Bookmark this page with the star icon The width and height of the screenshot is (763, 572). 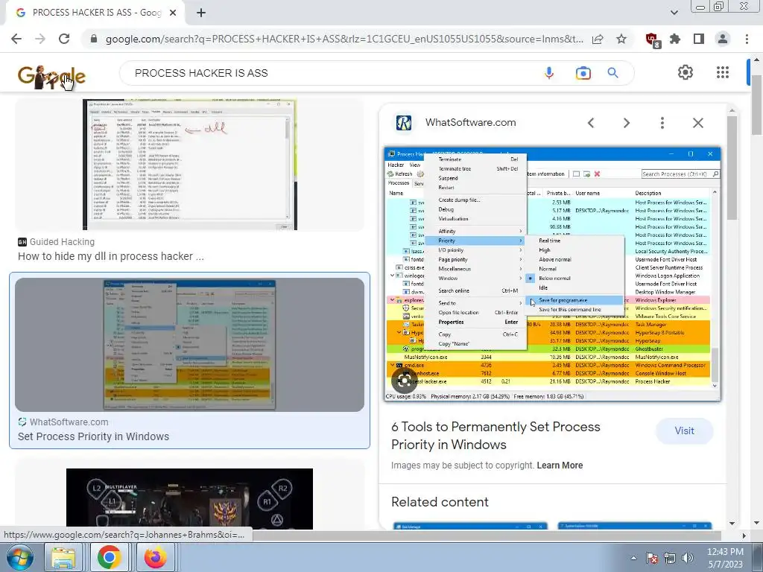(x=621, y=39)
